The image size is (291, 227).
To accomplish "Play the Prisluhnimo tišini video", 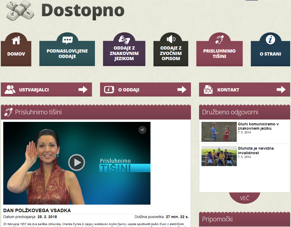I will point(77,163).
